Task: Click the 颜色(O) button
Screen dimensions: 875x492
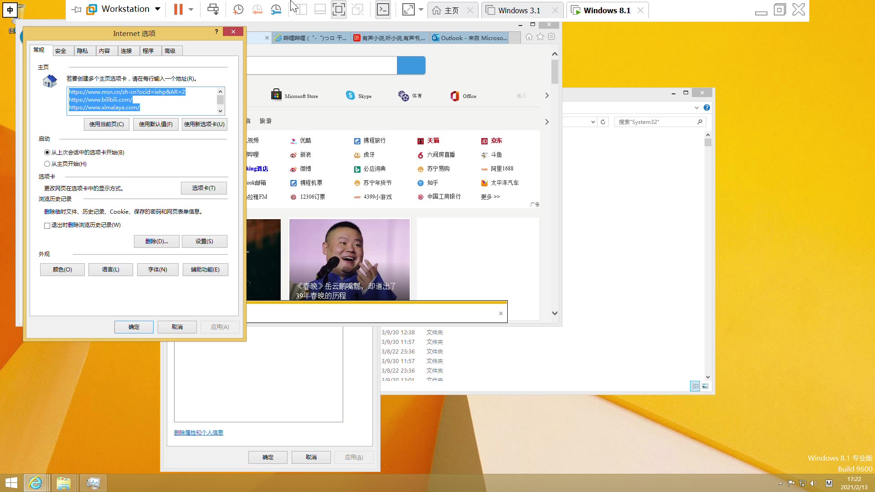Action: coord(62,270)
